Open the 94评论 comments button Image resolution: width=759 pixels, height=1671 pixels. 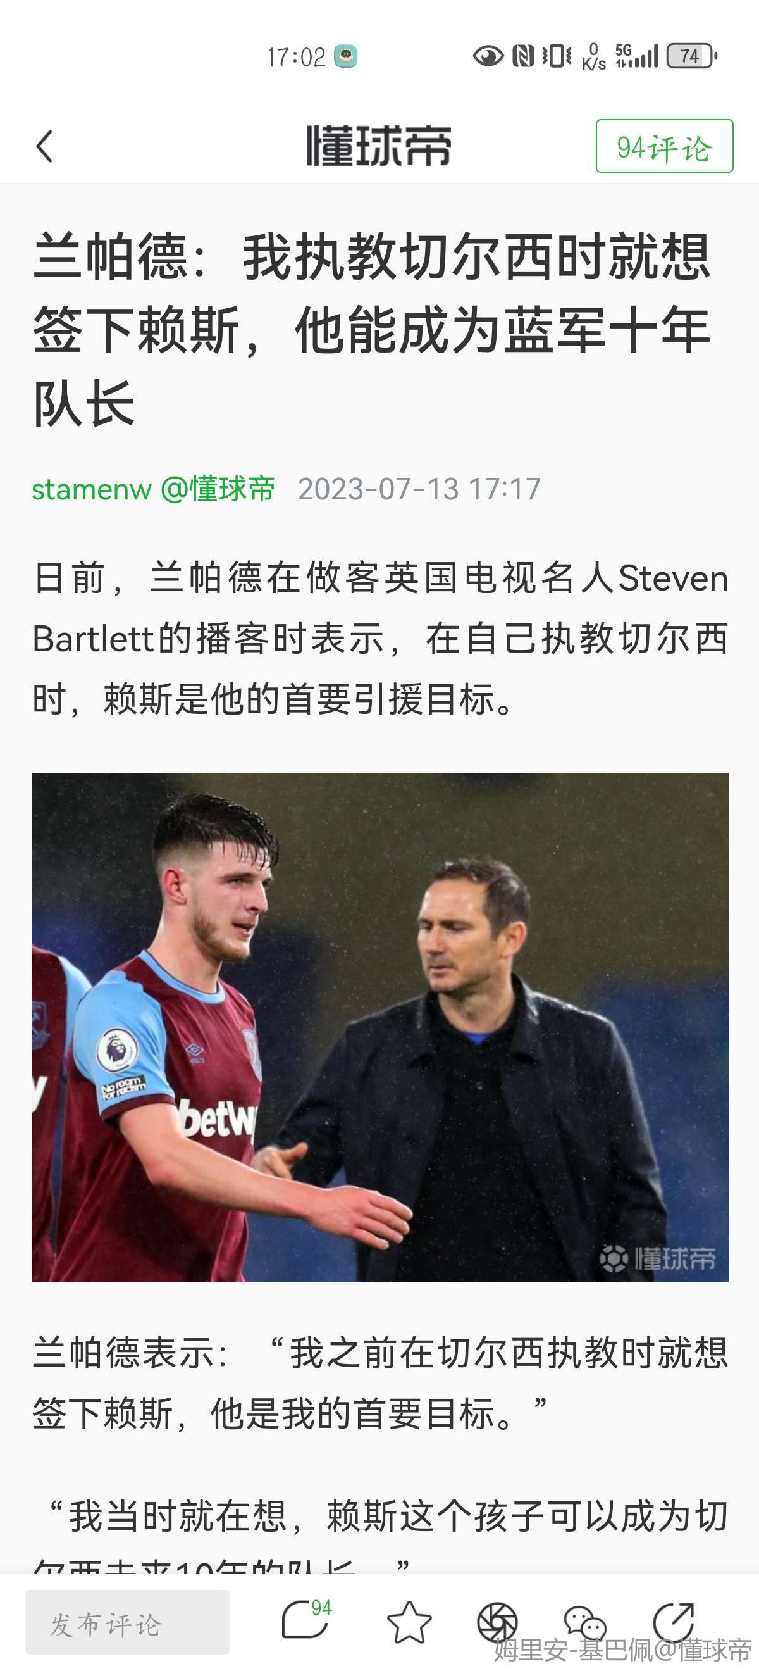pos(664,146)
